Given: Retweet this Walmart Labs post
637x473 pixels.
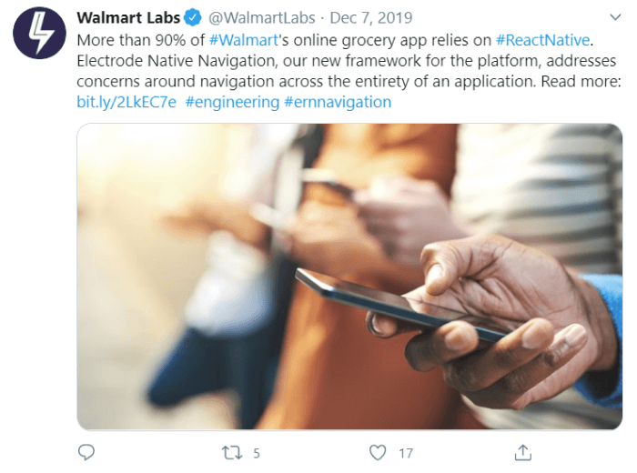Looking at the screenshot, I should click(232, 453).
